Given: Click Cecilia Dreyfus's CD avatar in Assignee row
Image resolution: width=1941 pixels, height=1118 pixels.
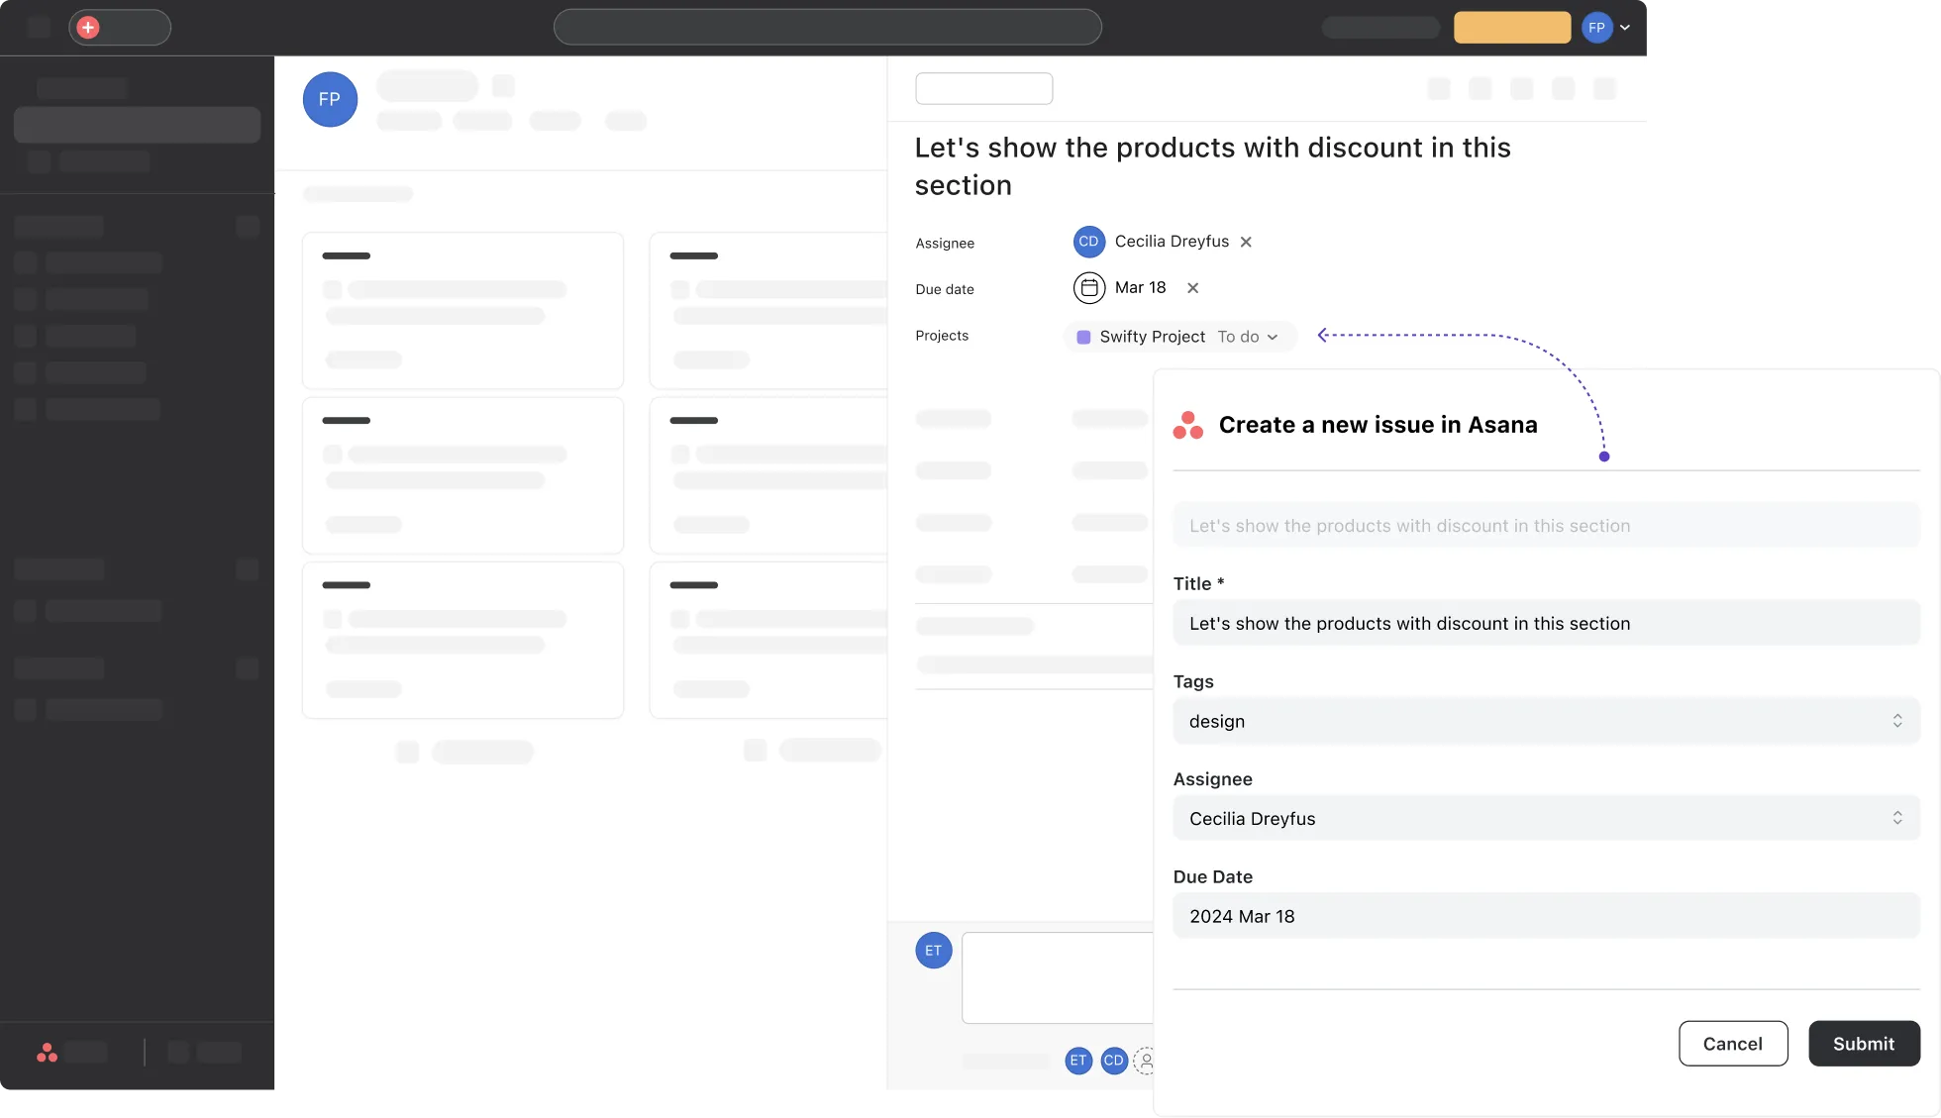Looking at the screenshot, I should click(x=1088, y=241).
